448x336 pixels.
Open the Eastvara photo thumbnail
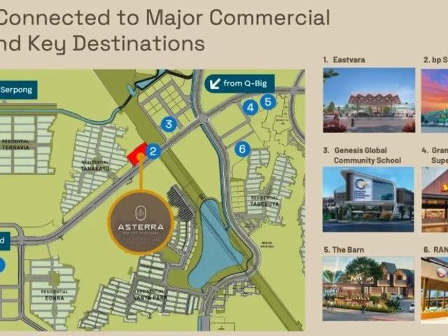click(369, 100)
